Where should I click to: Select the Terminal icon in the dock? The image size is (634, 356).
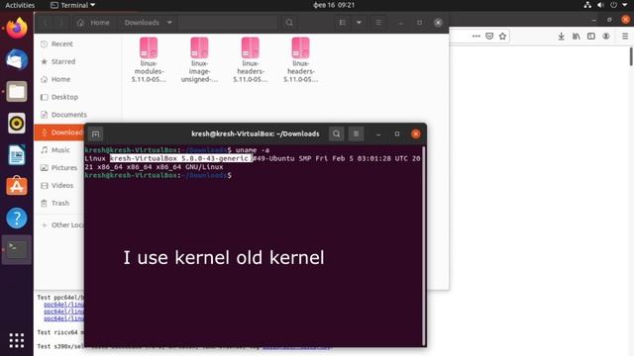coord(17,249)
